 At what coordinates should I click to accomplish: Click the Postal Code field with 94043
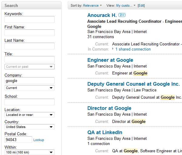coord(18,140)
